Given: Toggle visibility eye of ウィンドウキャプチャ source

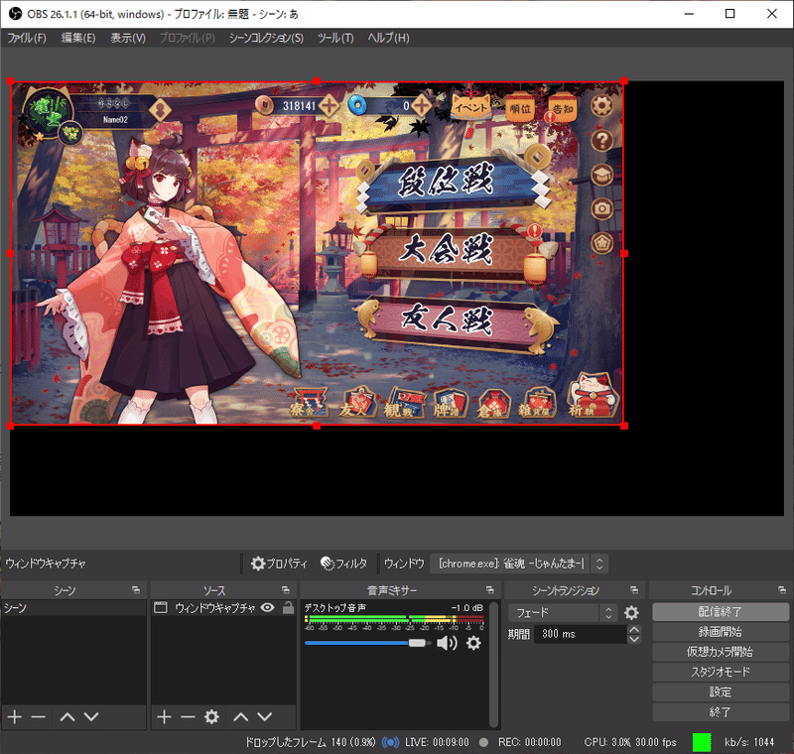Looking at the screenshot, I should coord(267,608).
